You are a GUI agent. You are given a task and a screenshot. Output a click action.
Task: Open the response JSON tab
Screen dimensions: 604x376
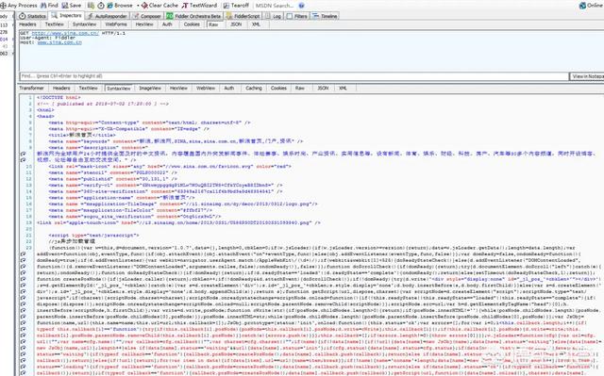(x=323, y=88)
